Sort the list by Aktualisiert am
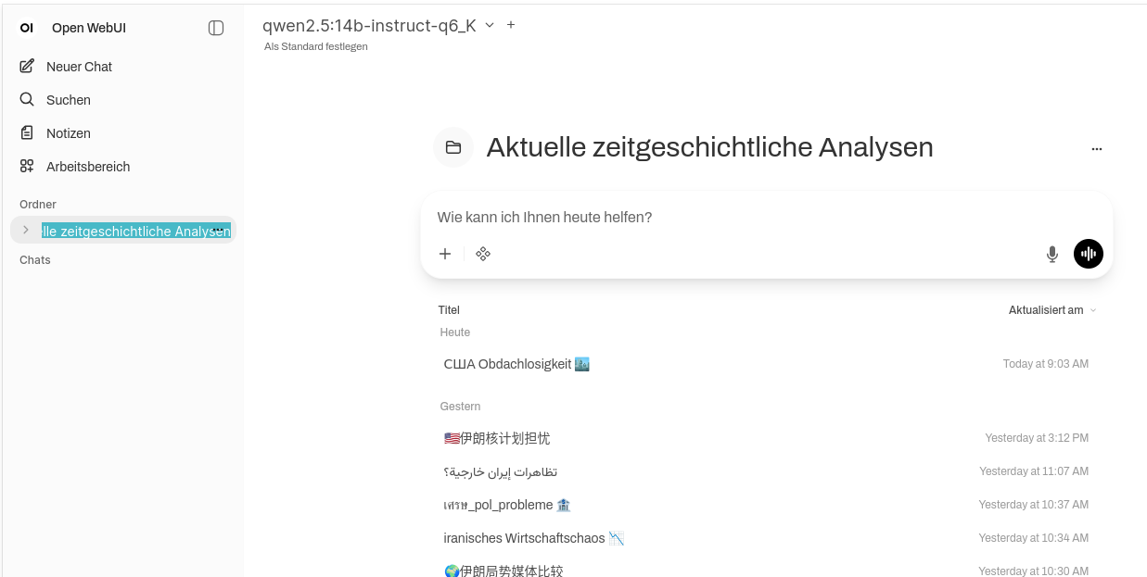The width and height of the screenshot is (1147, 577). coord(1051,310)
